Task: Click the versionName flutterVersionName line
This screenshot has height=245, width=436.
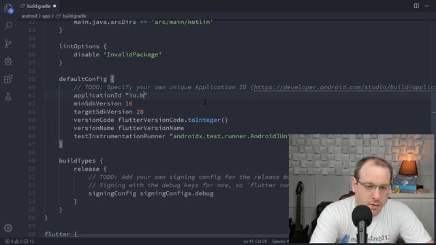Action: tap(129, 128)
